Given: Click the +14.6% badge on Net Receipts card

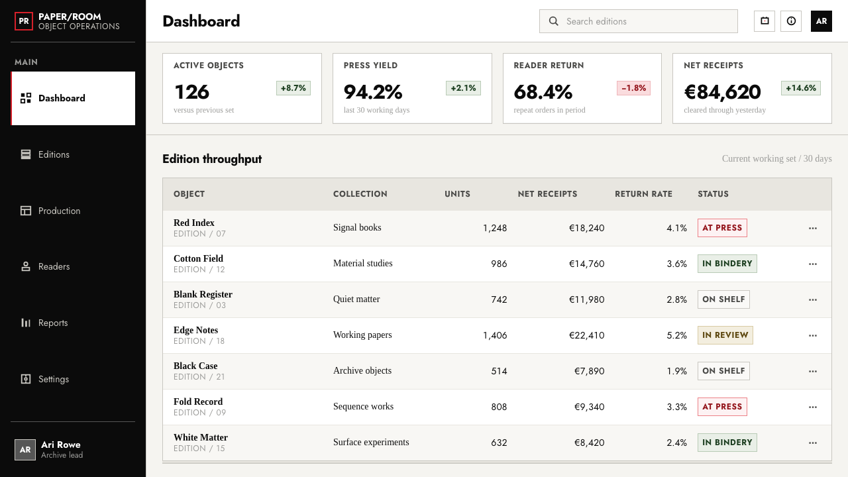Looking at the screenshot, I should pyautogui.click(x=801, y=88).
